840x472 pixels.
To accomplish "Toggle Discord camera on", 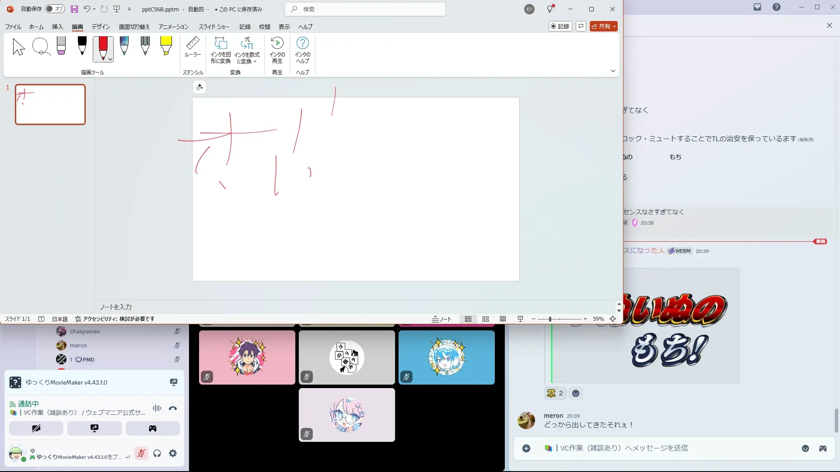I will pos(36,428).
